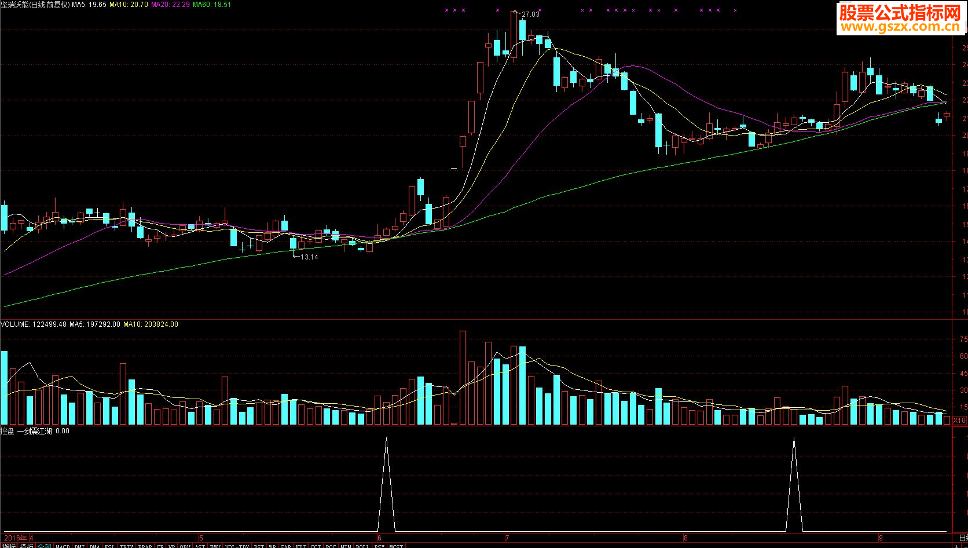This screenshot has height=548, width=968.
Task: Select the CCI indicator tab
Action: (316, 546)
